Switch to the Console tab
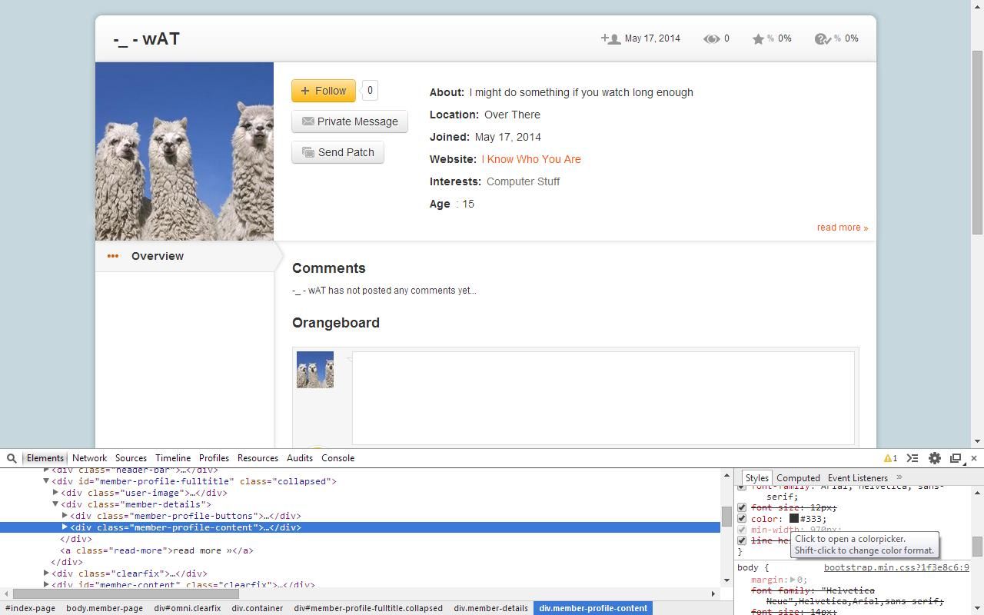This screenshot has height=615, width=984. (x=338, y=458)
